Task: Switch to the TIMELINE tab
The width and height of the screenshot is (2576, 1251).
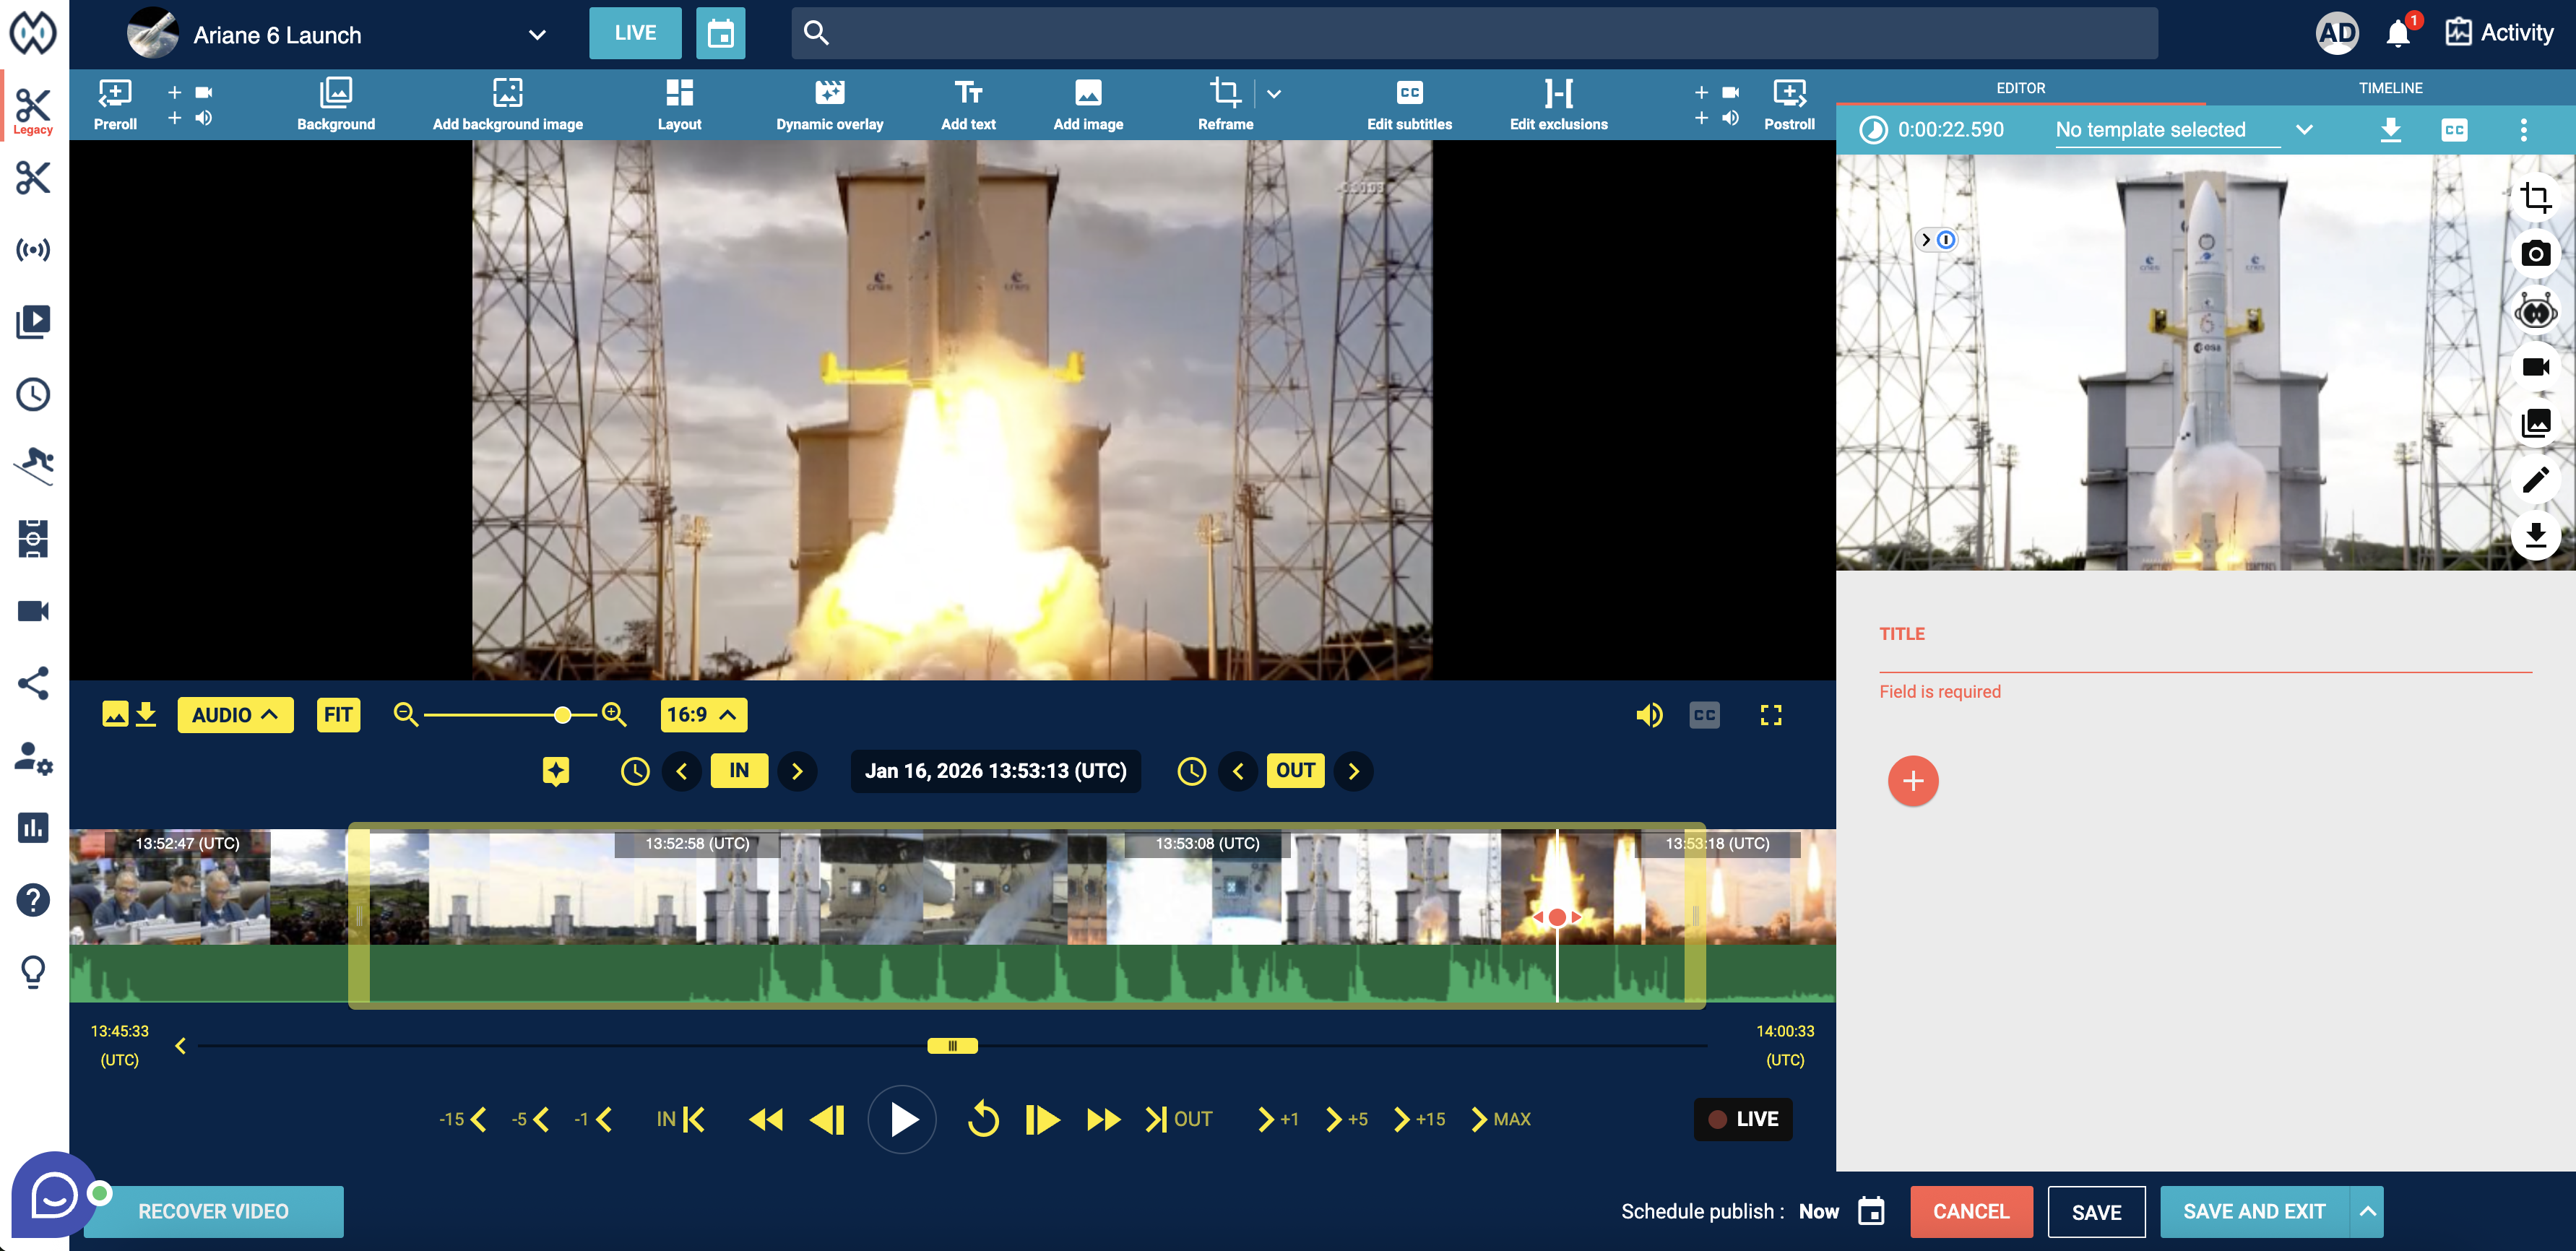Action: [x=2389, y=88]
